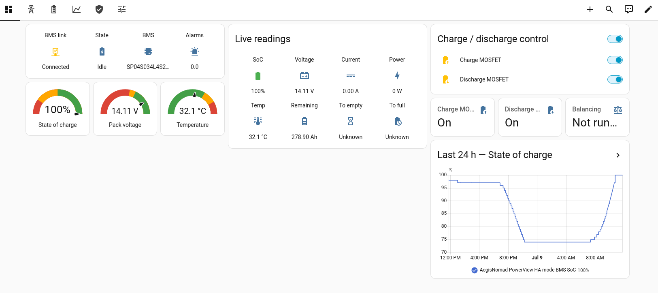This screenshot has height=293, width=658.
Task: Toggle the Charge MOSFET switch
Action: [615, 60]
